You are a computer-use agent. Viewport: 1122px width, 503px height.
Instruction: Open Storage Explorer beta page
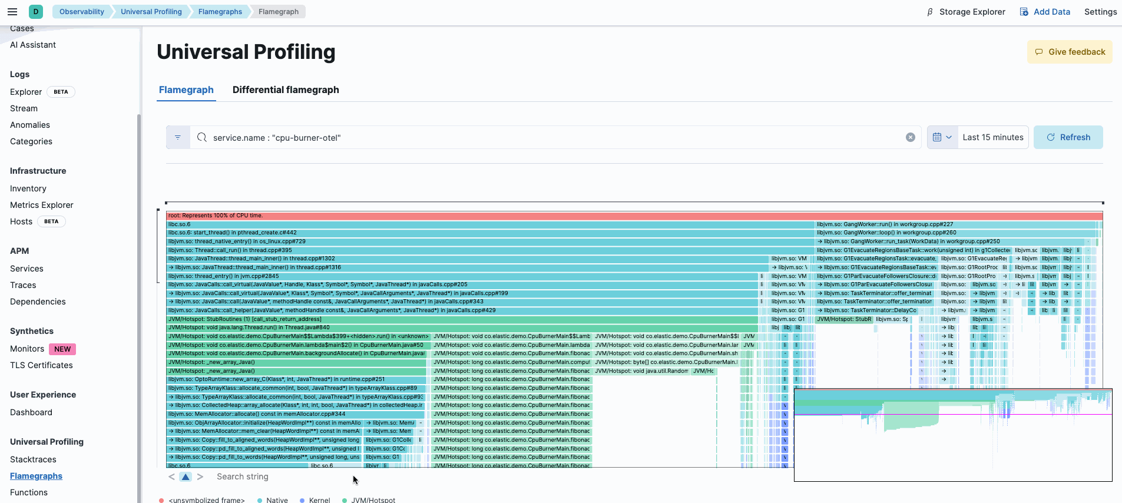point(966,12)
